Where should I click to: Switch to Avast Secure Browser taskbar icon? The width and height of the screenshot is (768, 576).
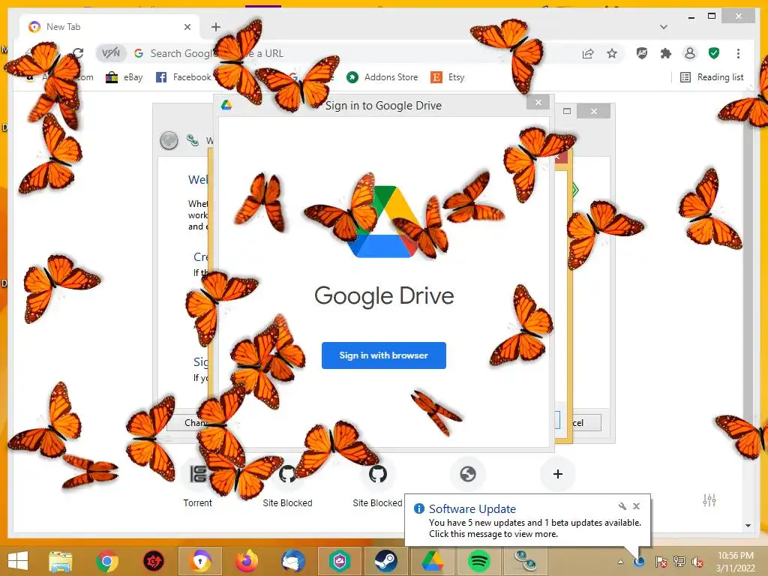(200, 561)
